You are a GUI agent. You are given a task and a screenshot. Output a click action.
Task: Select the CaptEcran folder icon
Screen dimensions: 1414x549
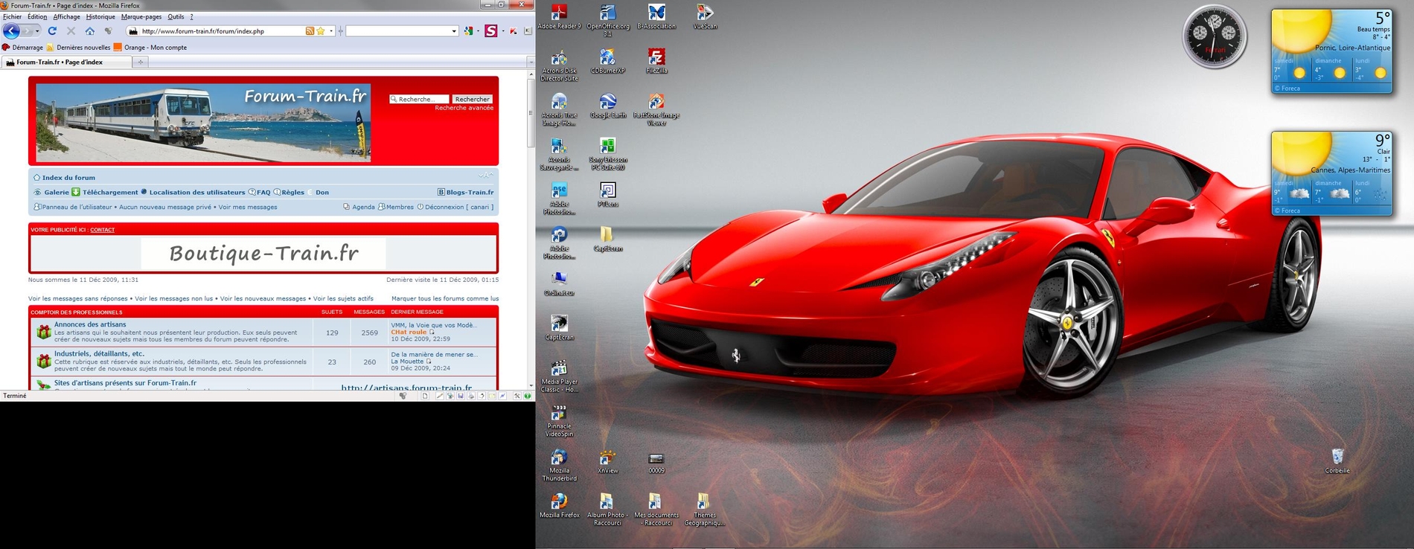pos(608,240)
